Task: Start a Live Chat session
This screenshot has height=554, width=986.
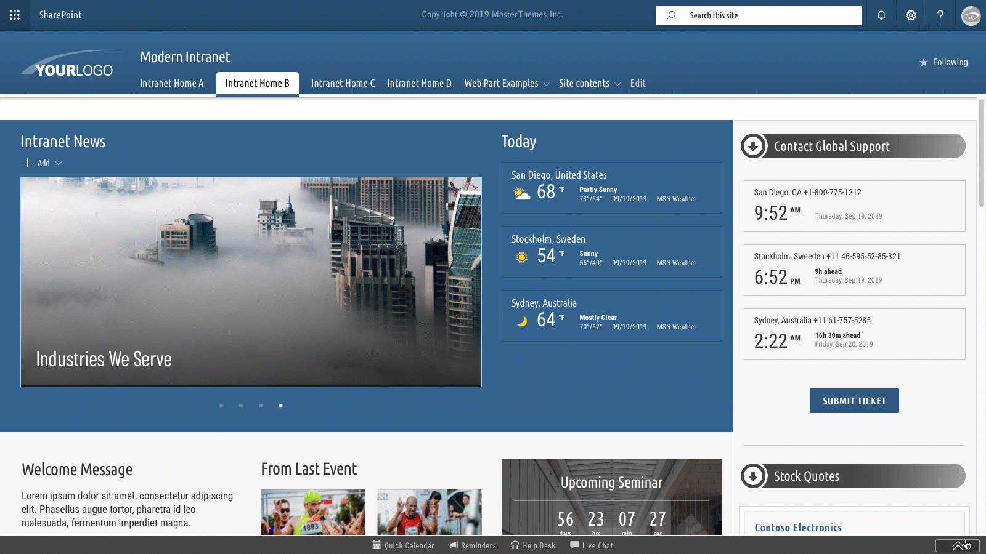Action: pyautogui.click(x=591, y=545)
